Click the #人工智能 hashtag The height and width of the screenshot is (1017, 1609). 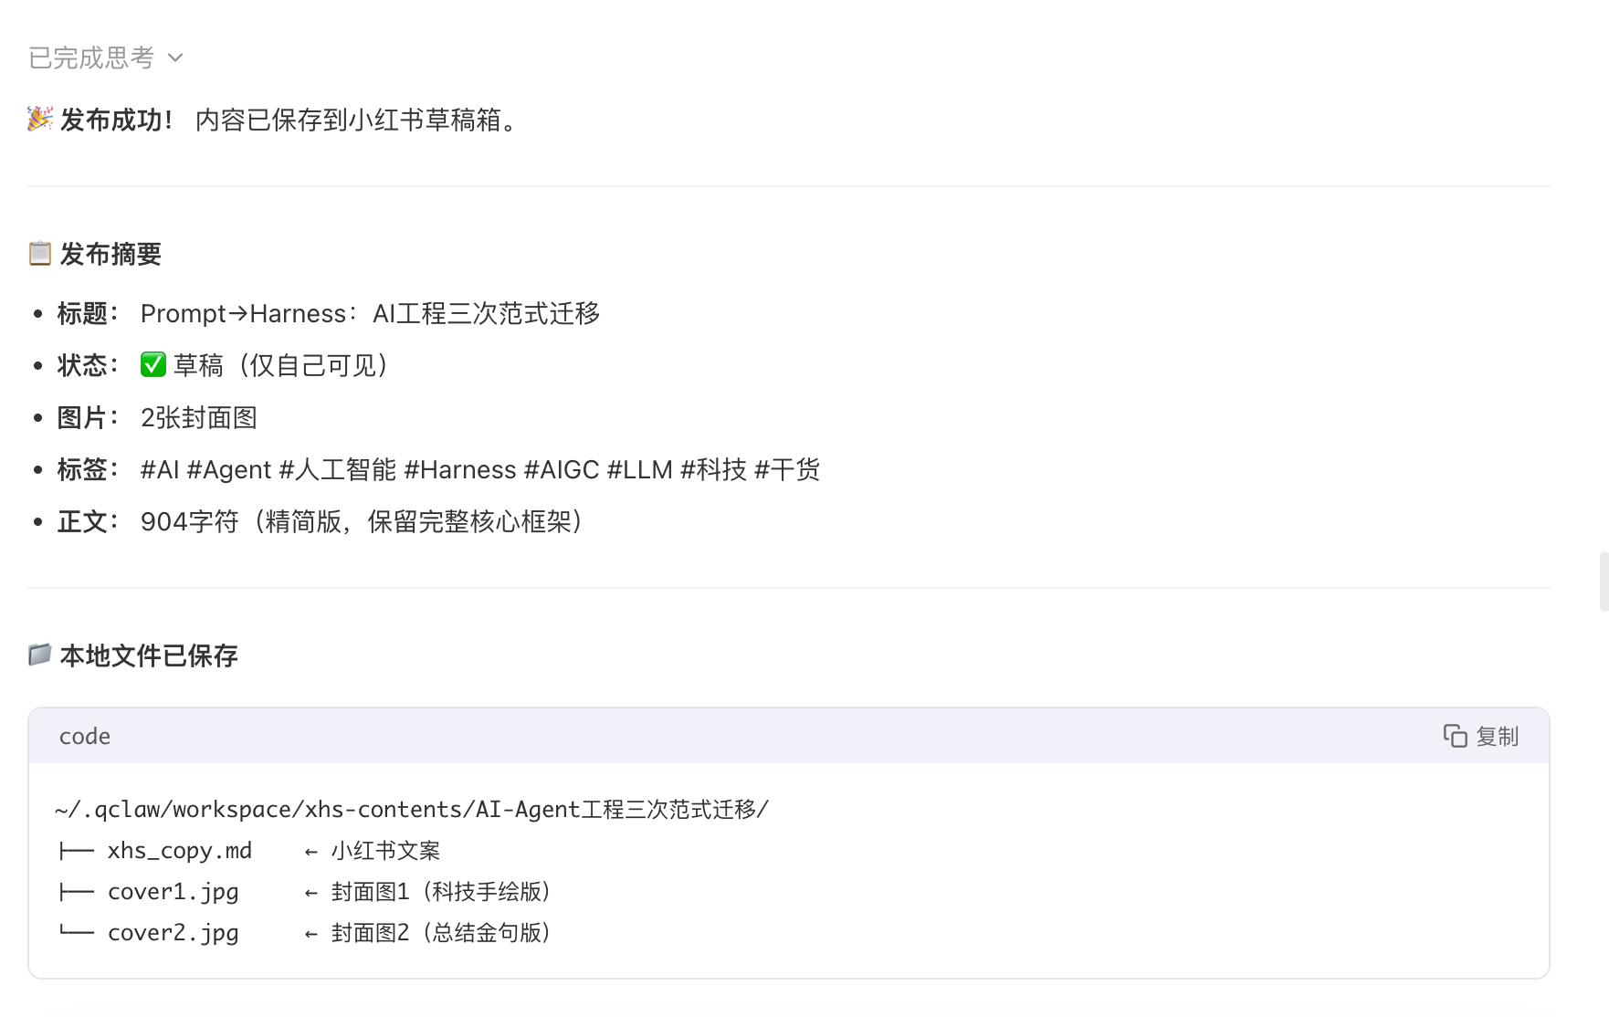338,469
